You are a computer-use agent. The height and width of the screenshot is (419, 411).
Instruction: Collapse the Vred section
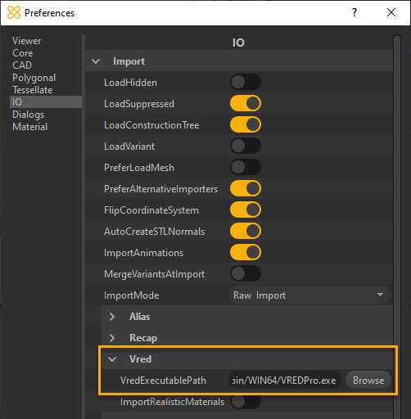click(x=112, y=359)
